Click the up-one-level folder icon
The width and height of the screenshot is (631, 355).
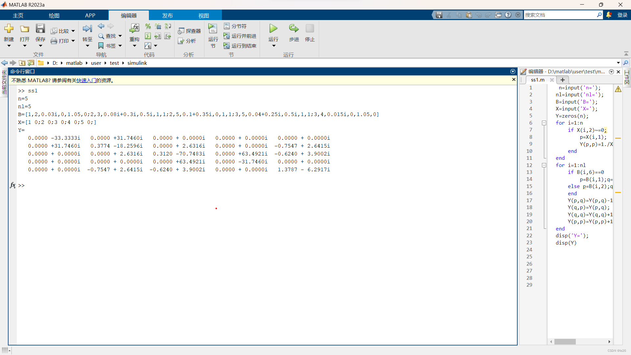(22, 63)
